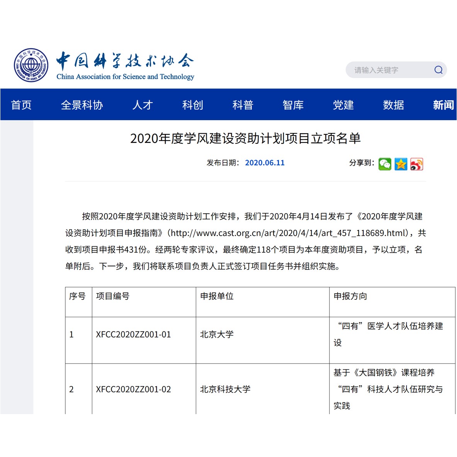The width and height of the screenshot is (457, 457).
Task: Open the 数据 menu item
Action: (x=393, y=105)
